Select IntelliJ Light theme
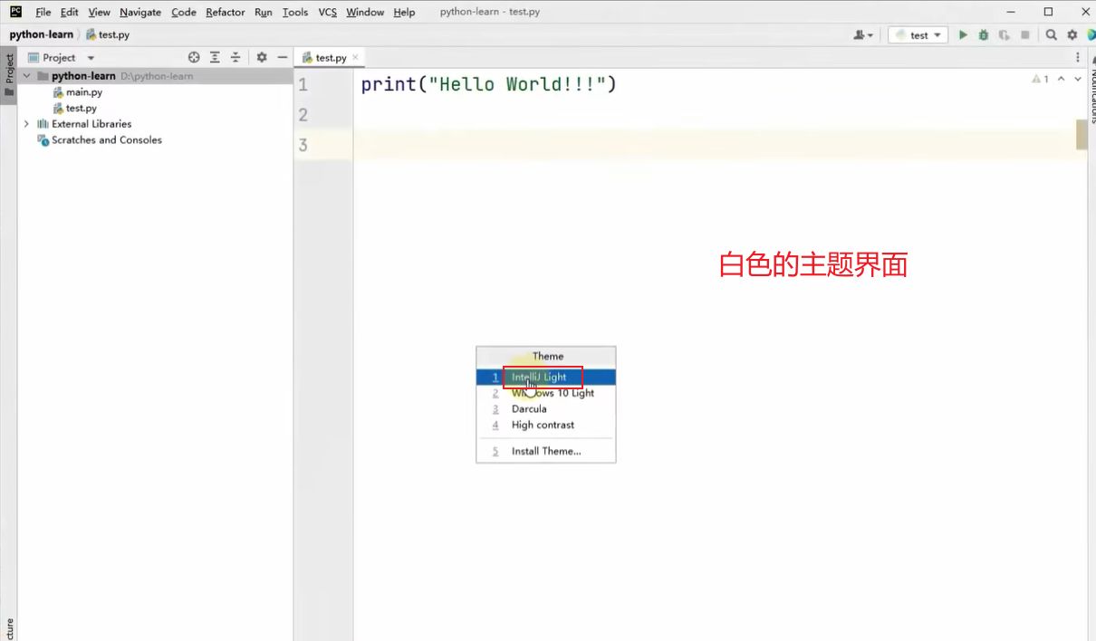Image resolution: width=1096 pixels, height=641 pixels. tap(539, 378)
